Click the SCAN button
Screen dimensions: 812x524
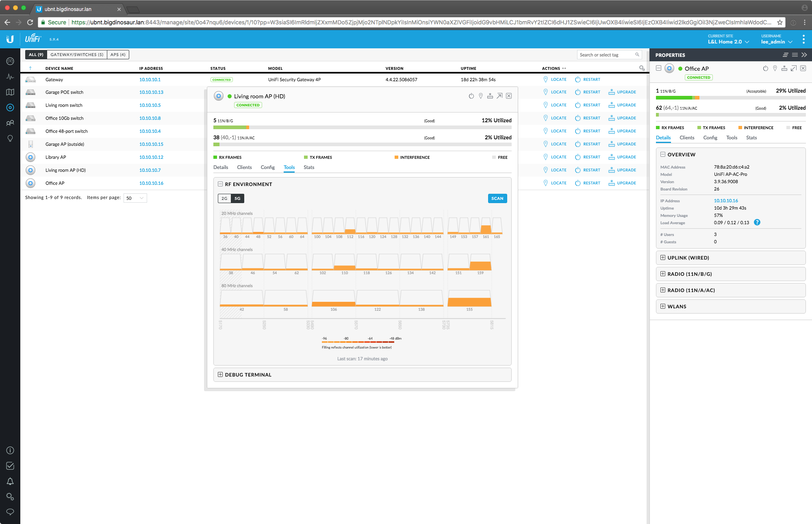pos(497,198)
